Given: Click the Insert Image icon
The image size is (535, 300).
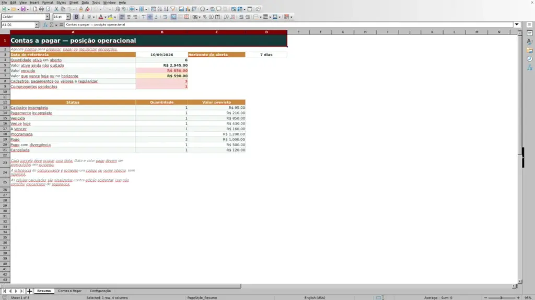Looking at the screenshot, I should pos(181,9).
